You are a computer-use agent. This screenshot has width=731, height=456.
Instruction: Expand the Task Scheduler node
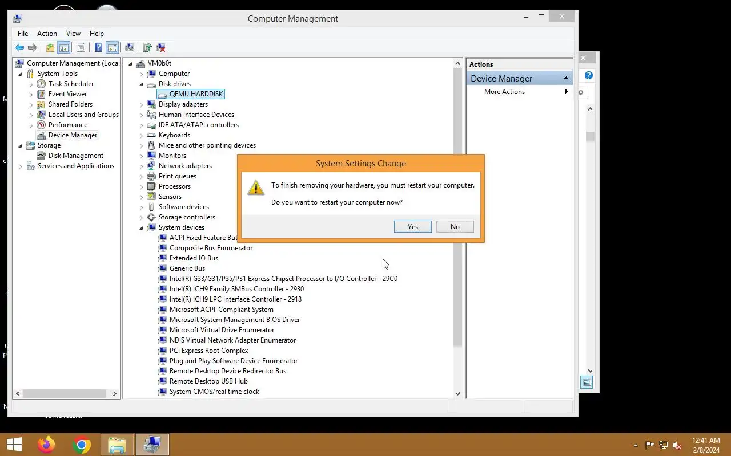(x=31, y=84)
